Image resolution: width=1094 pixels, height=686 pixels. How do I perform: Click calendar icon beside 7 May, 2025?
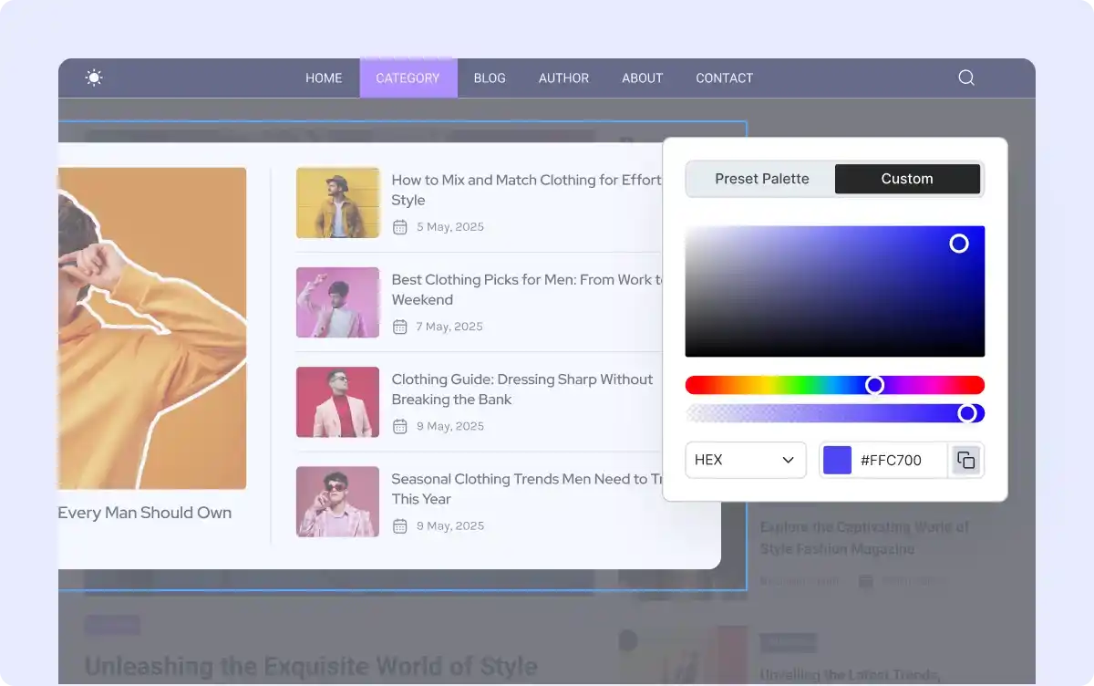[399, 327]
